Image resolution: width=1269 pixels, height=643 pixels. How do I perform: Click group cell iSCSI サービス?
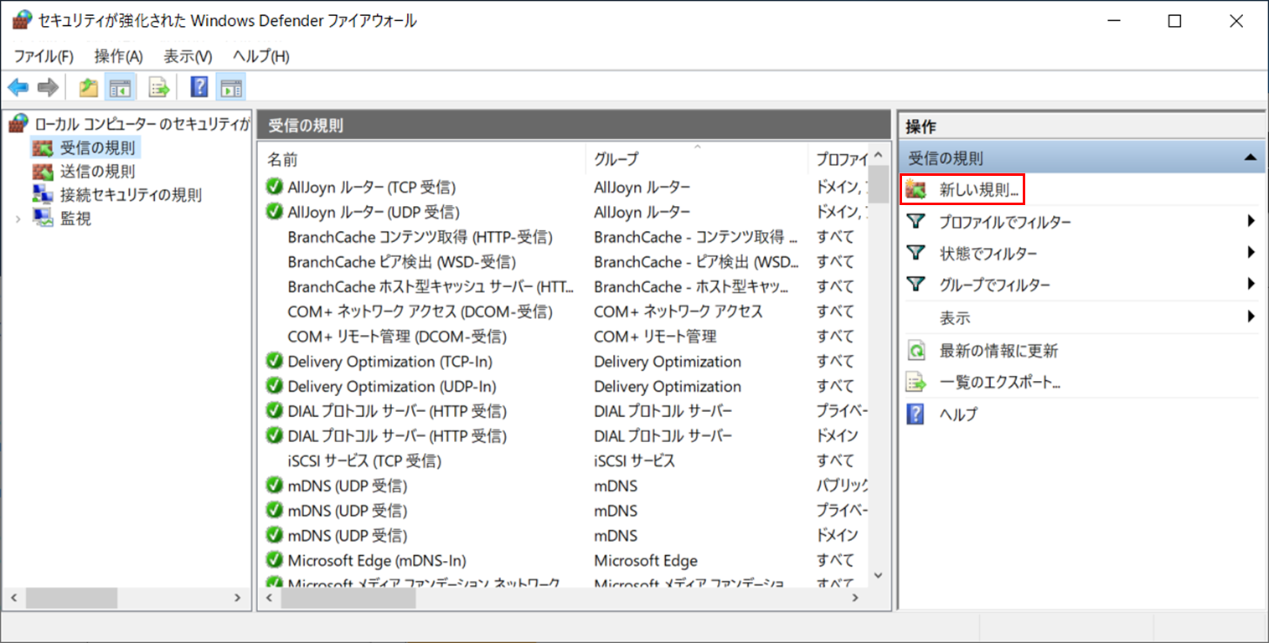tap(634, 460)
